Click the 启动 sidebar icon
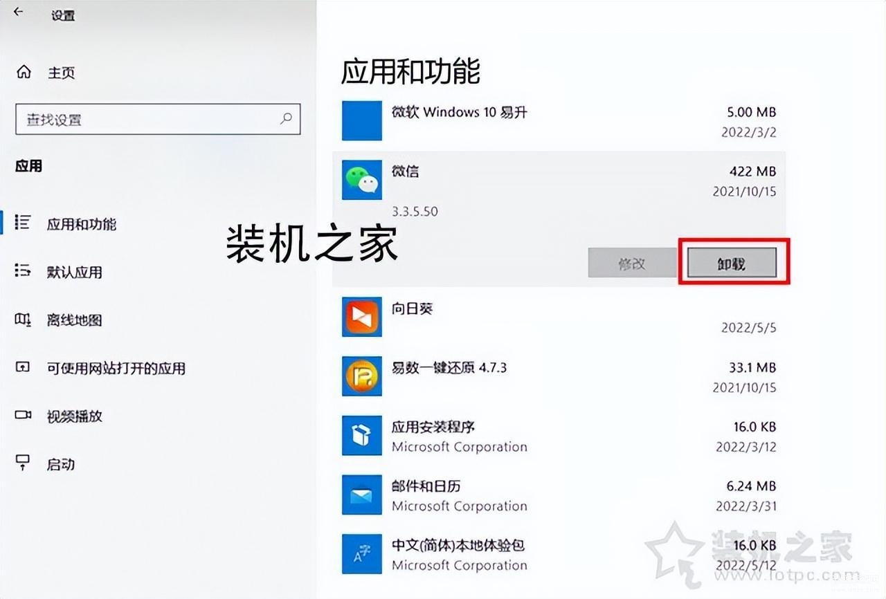The width and height of the screenshot is (886, 599). [23, 463]
